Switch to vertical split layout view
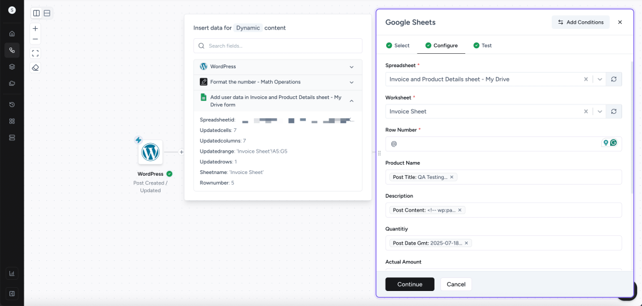Viewport: 642px width, 306px height. click(36, 13)
